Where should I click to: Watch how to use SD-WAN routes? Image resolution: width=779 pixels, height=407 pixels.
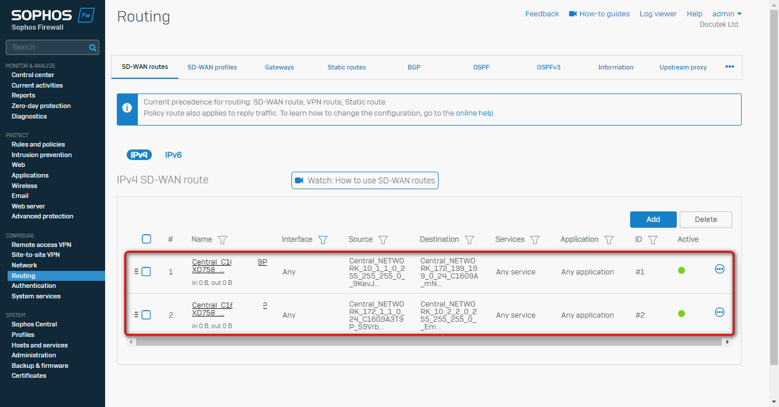[x=365, y=180]
